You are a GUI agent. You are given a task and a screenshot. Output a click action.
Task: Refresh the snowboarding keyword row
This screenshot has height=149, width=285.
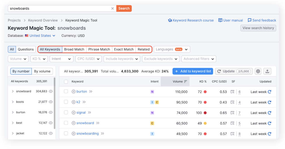click(269, 134)
